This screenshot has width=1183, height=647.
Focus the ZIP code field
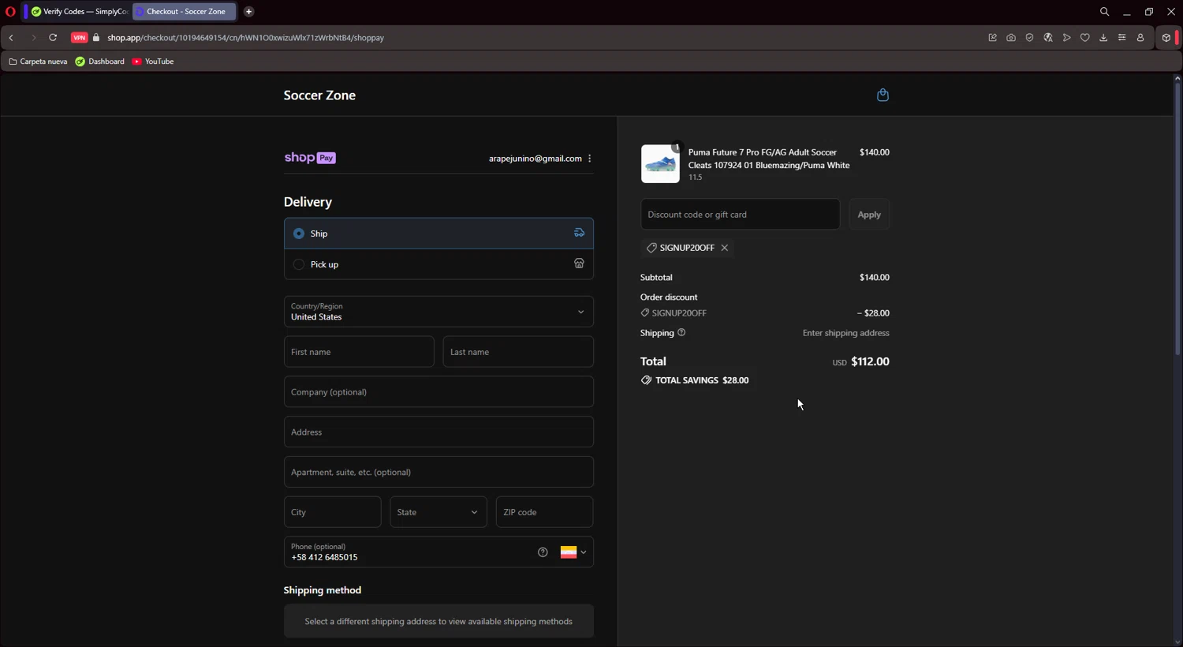click(544, 512)
